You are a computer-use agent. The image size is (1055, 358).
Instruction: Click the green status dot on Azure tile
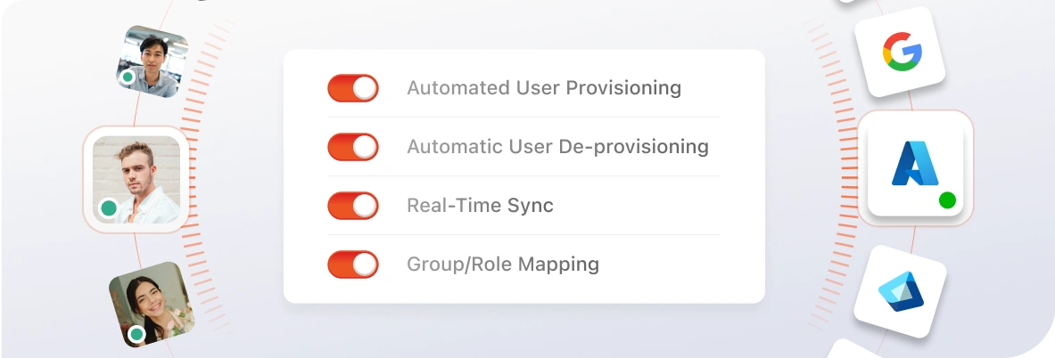click(x=947, y=200)
